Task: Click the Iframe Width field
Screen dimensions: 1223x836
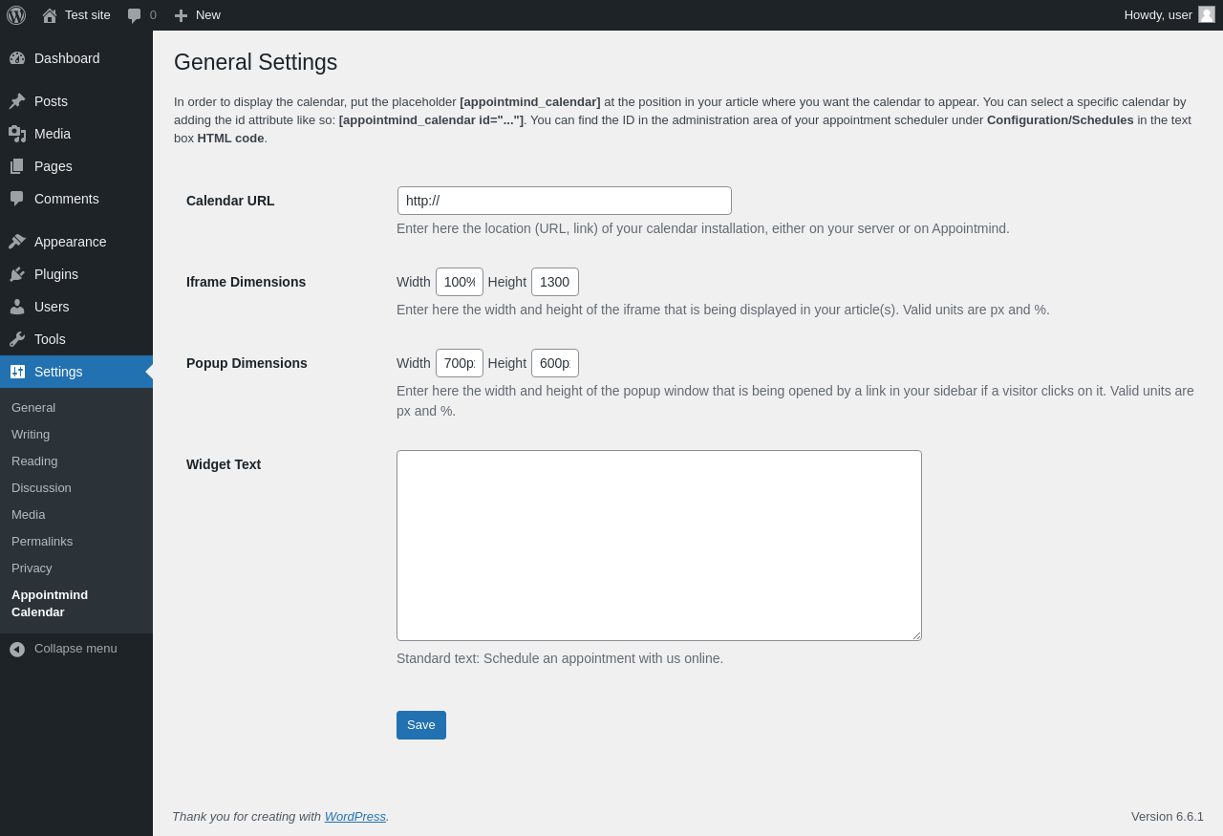Action: (x=460, y=282)
